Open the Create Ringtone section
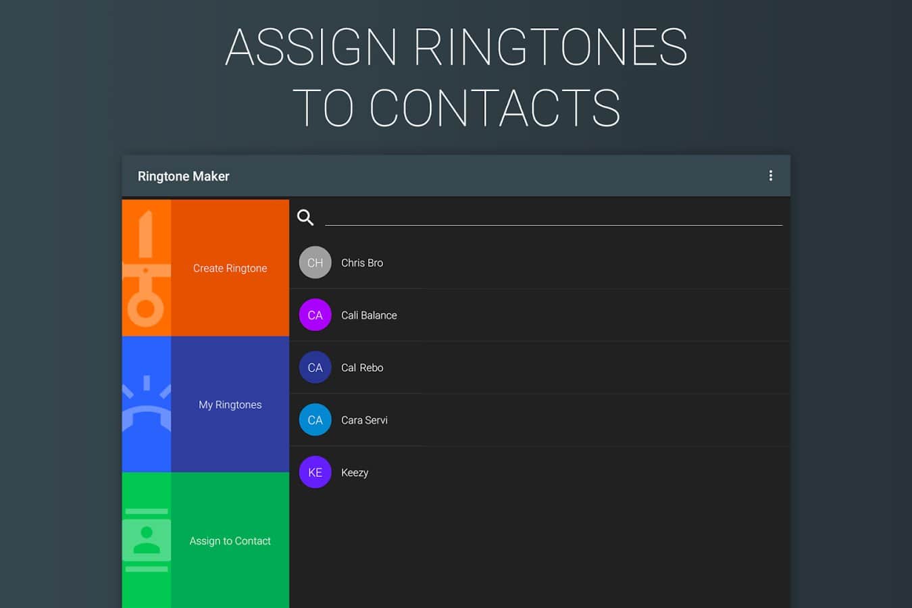 tap(230, 268)
